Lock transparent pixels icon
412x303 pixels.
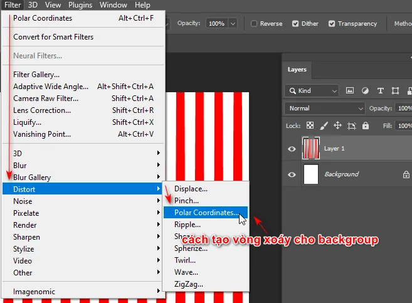click(310, 125)
